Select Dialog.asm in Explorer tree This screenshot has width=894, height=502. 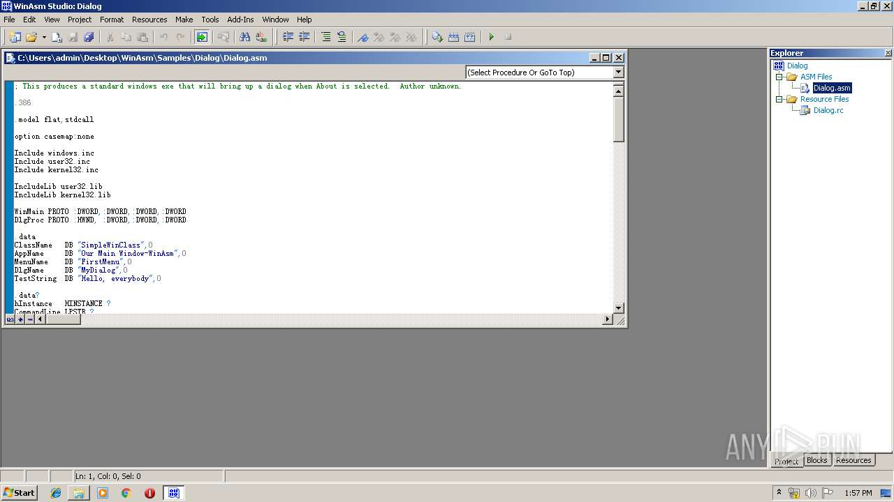832,88
